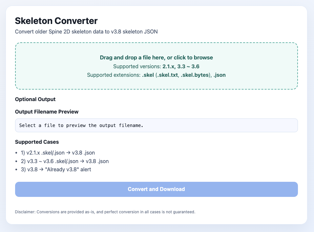Click the disclaimer text at the bottom
The image size is (314, 232).
(x=105, y=212)
